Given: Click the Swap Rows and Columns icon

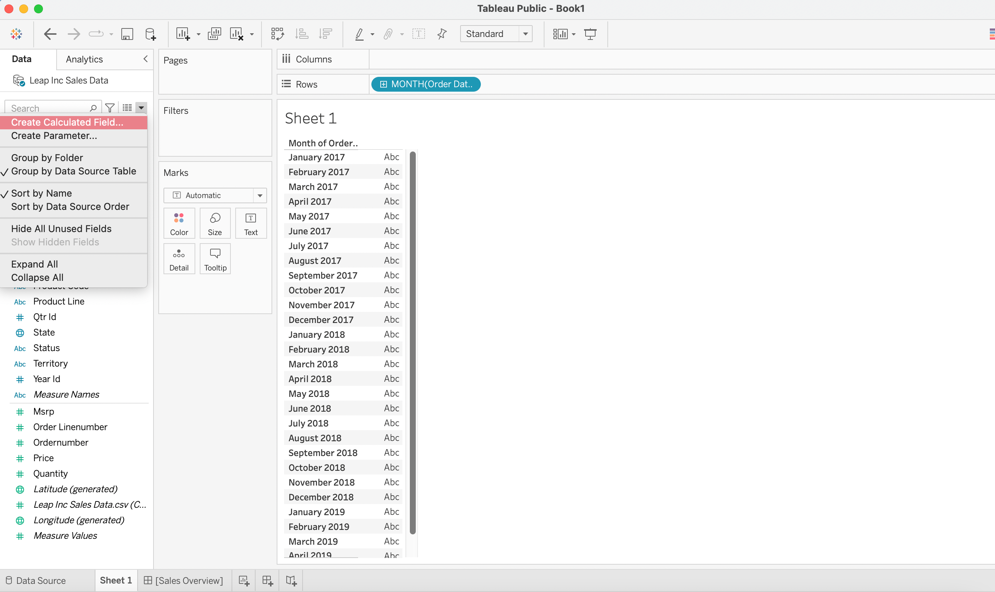Looking at the screenshot, I should (277, 34).
